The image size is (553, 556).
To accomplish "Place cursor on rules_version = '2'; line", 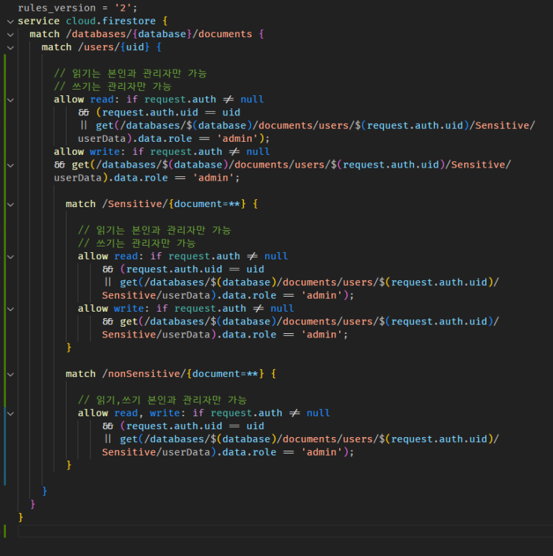I will coord(77,8).
